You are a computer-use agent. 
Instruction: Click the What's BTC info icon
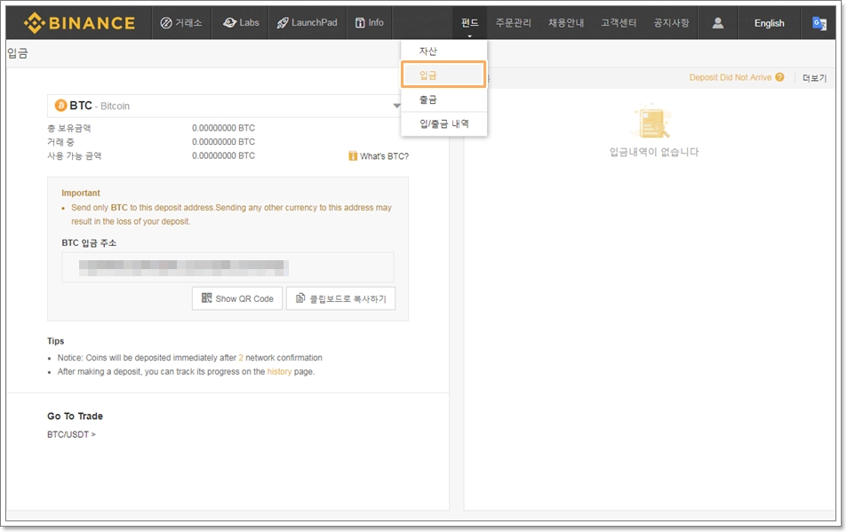353,156
